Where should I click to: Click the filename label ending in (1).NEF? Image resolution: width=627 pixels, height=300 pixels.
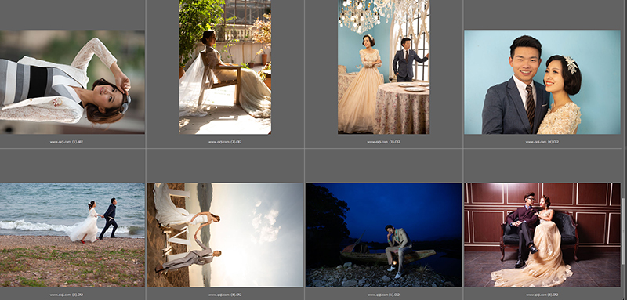(67, 142)
